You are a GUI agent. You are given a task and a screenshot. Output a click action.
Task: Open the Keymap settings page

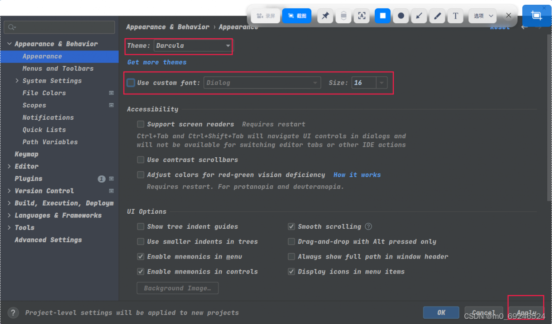(26, 154)
